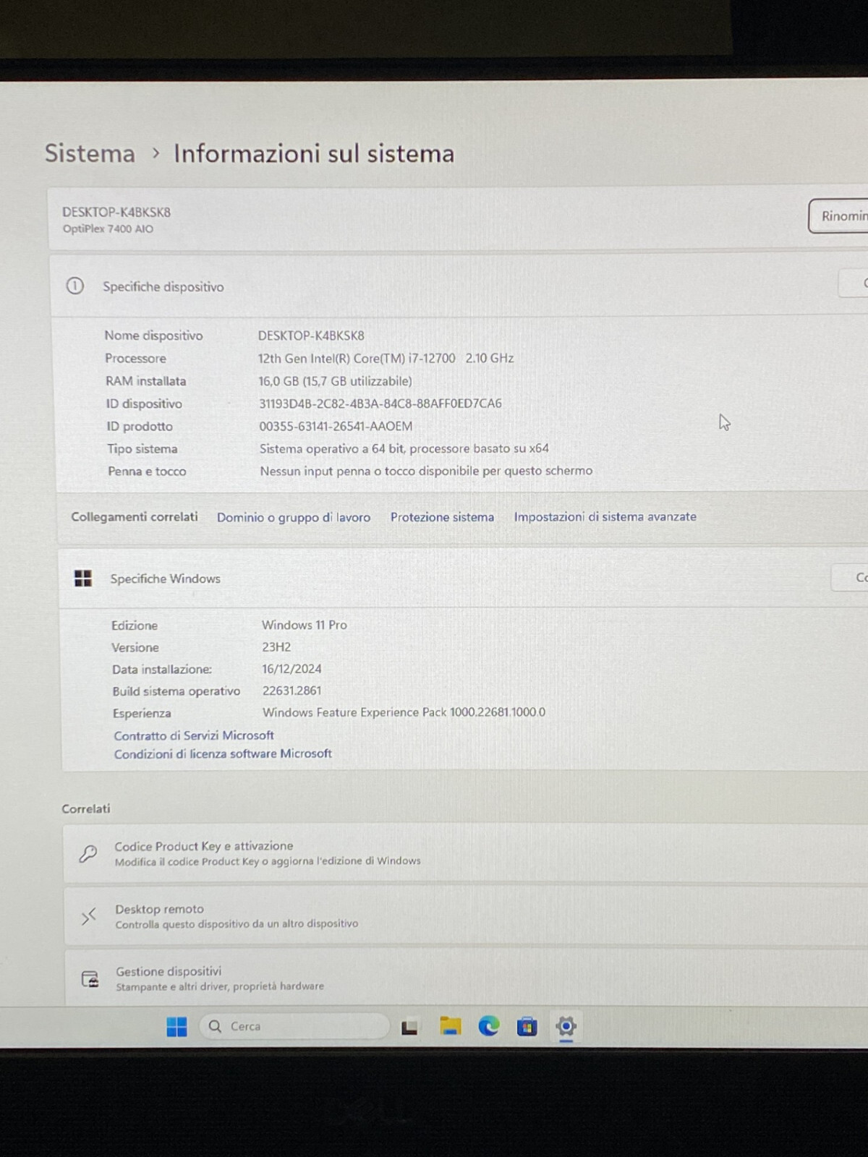The height and width of the screenshot is (1157, 868).
Task: Select processor text i7-12700 2.10 GHz
Action: [x=386, y=358]
